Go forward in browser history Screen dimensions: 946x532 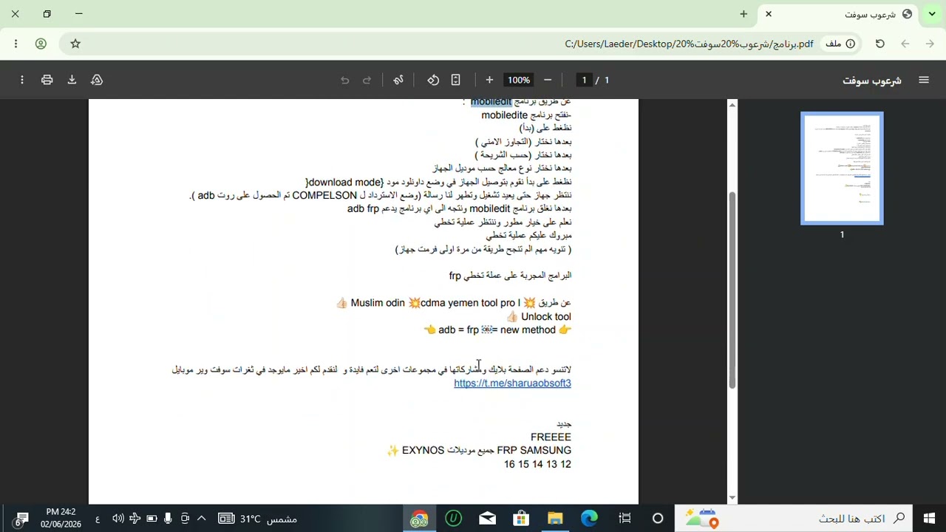[930, 44]
